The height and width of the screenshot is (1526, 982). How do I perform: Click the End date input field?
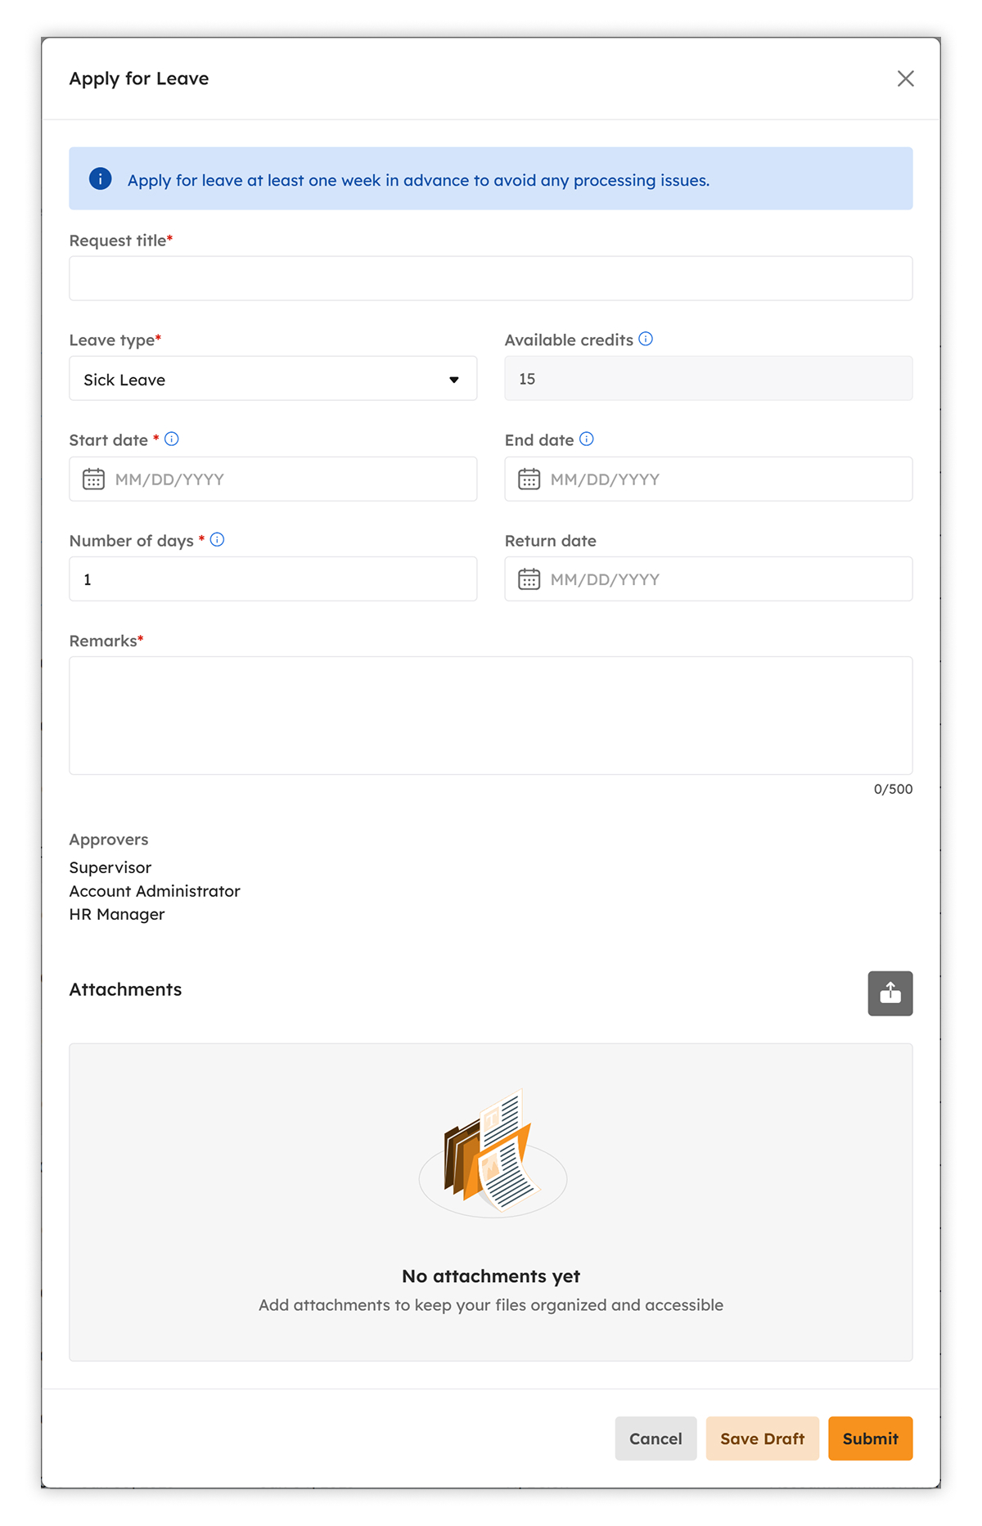pos(709,479)
